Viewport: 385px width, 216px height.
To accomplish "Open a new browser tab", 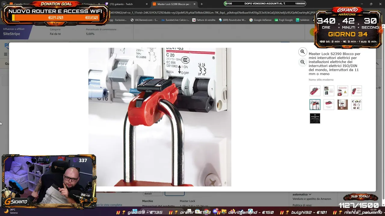I will pyautogui.click(x=202, y=4).
